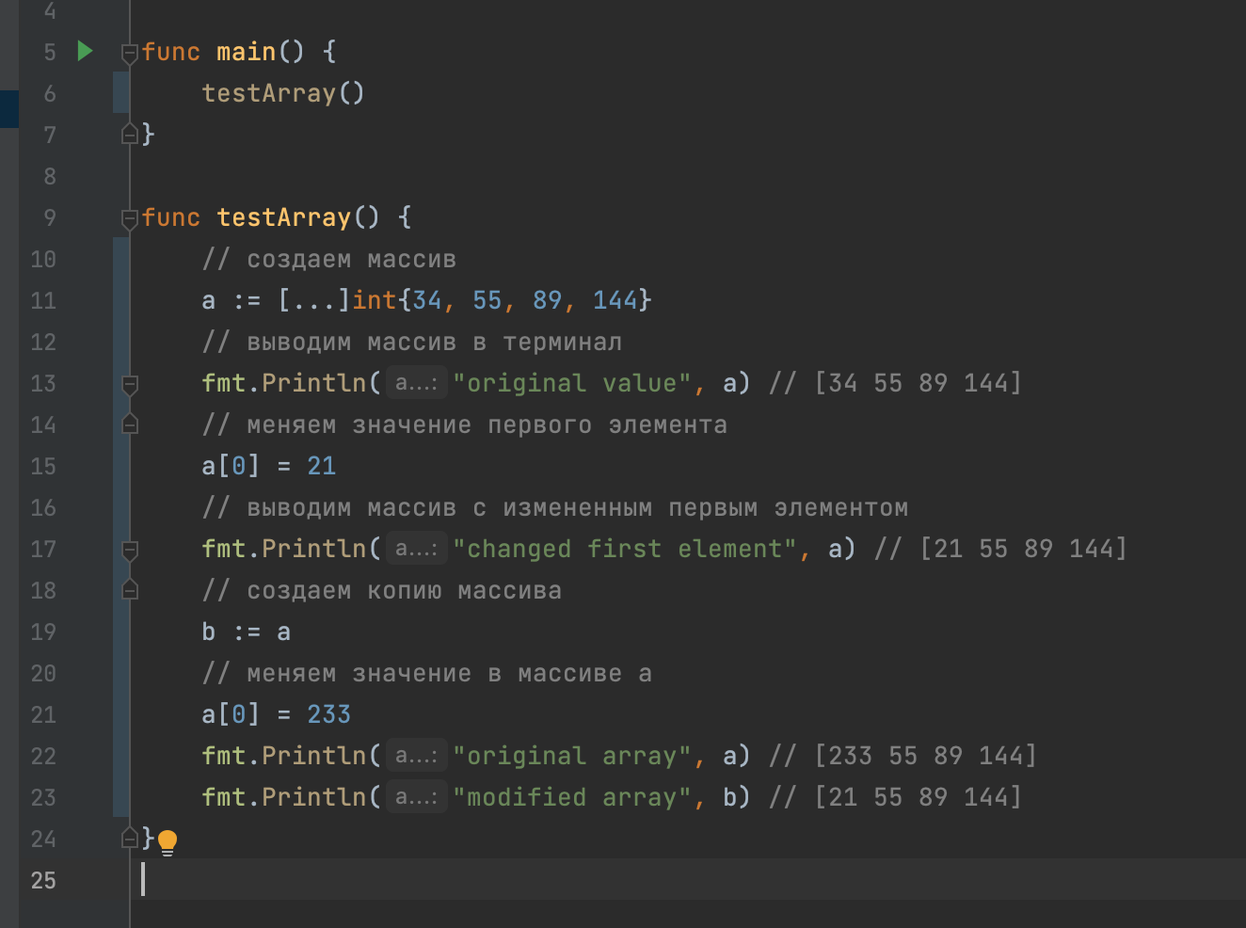Click the "original array" string literal
Viewport: 1246px width, 928px height.
point(571,756)
